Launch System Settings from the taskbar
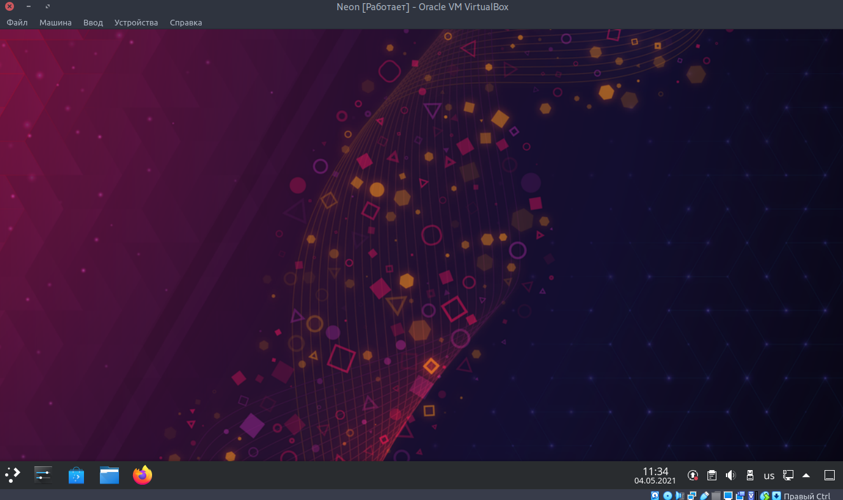Viewport: 843px width, 500px height. click(x=43, y=475)
